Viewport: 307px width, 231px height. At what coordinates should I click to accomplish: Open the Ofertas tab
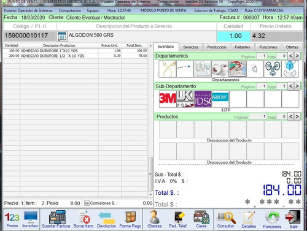[x=292, y=47]
